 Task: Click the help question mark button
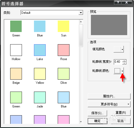tap(118, 2)
